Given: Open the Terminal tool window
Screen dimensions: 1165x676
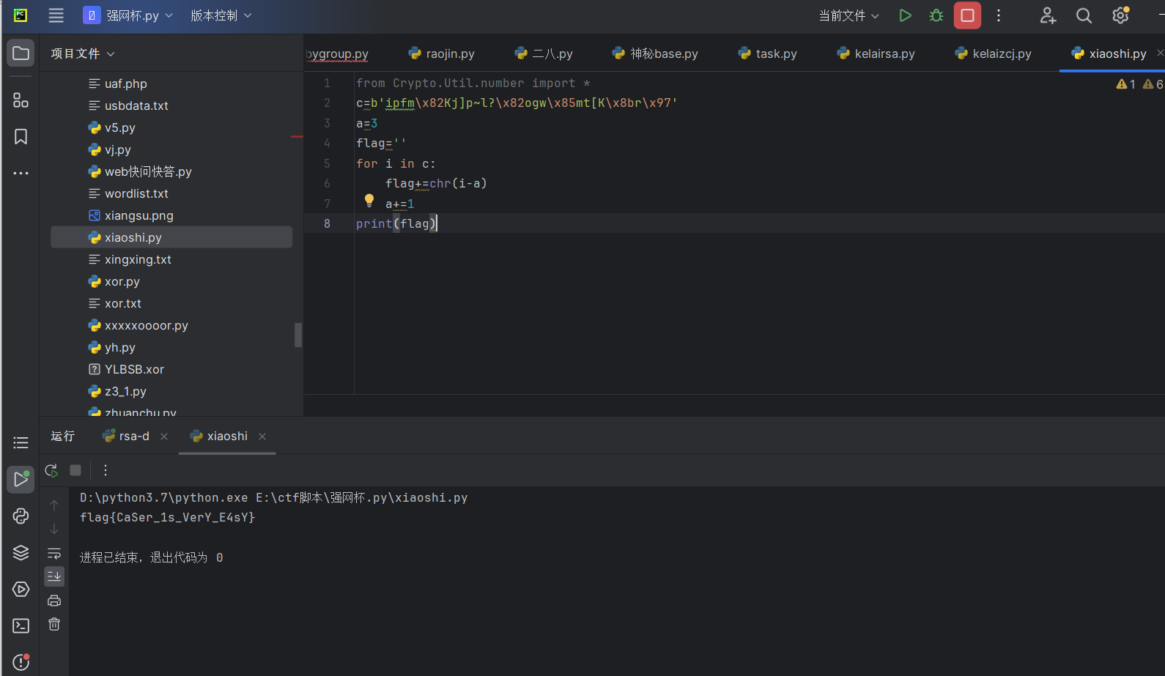Looking at the screenshot, I should click(x=21, y=626).
